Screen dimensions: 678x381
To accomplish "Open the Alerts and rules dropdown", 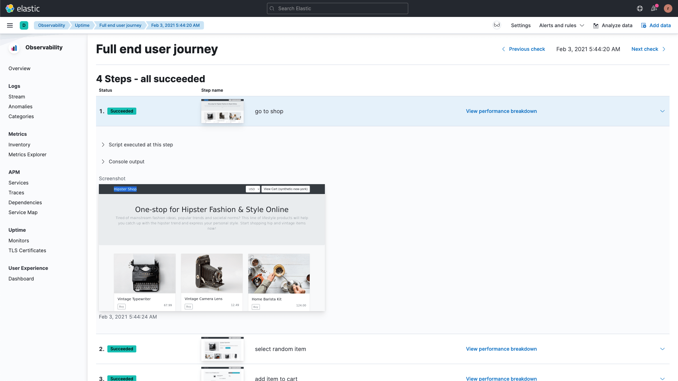I will click(561, 25).
